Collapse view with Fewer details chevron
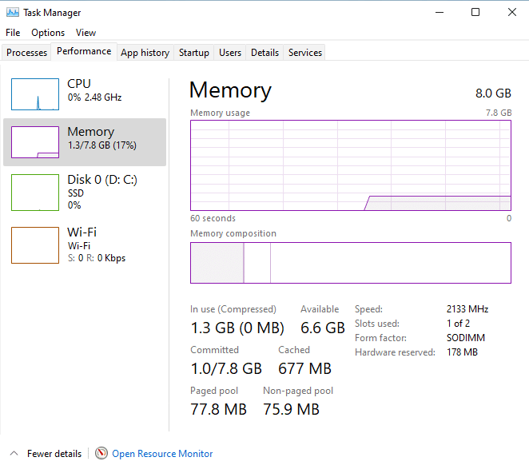This screenshot has width=529, height=473. click(14, 453)
